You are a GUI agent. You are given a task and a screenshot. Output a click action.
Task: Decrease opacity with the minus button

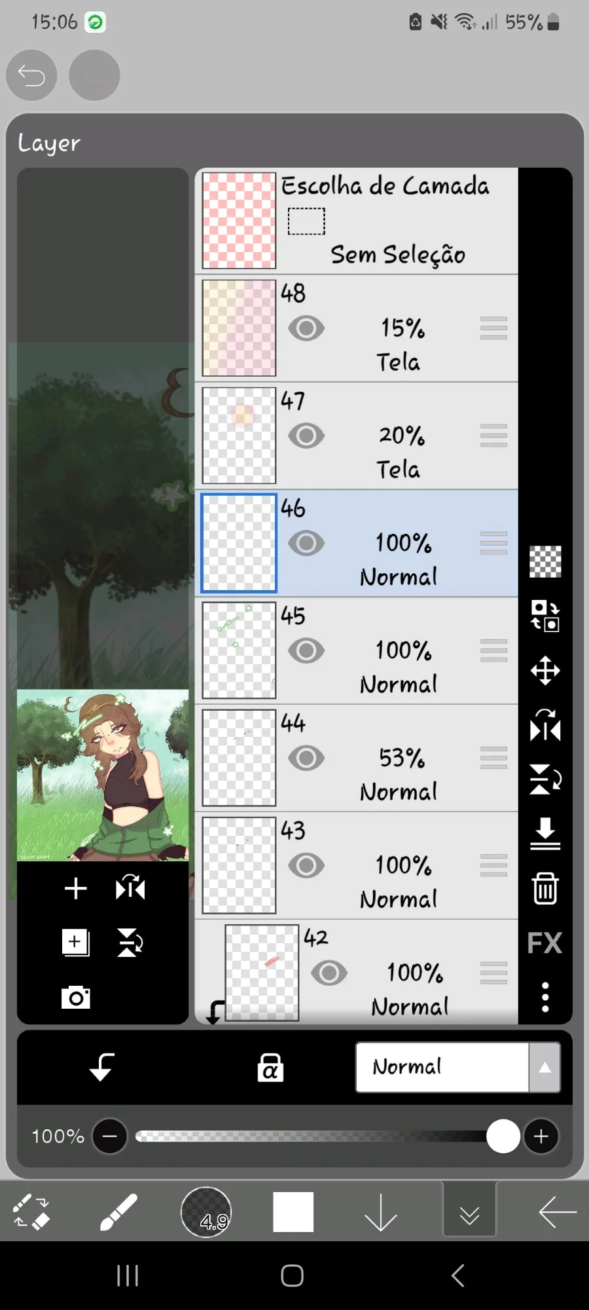(x=110, y=1136)
